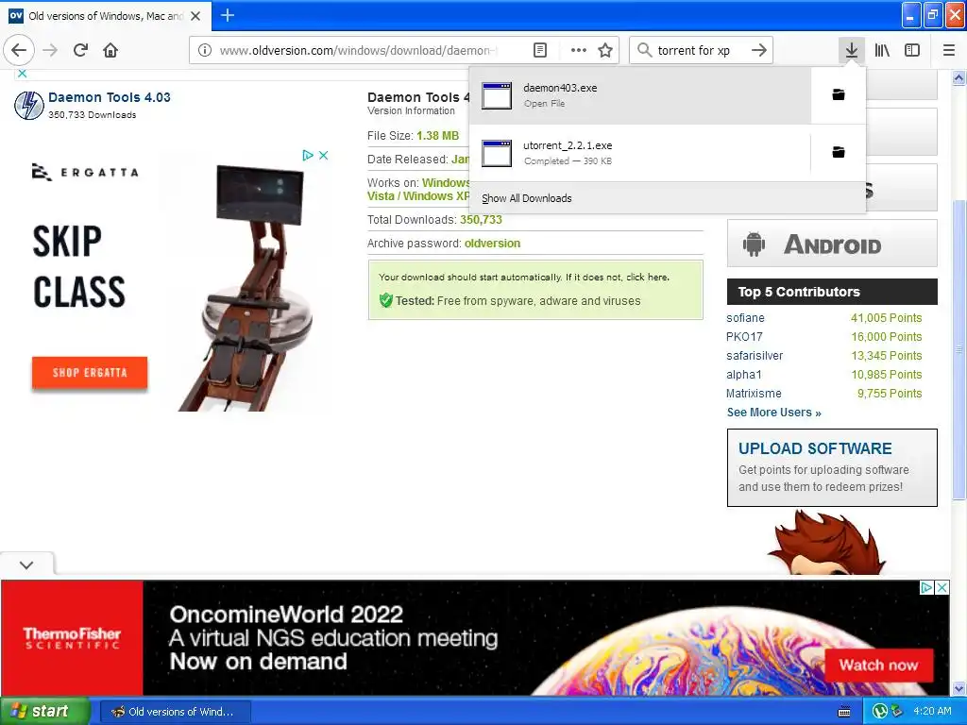Viewport: 967px width, 725px height.
Task: Close the Ergatta ad with X
Action: [x=323, y=156]
